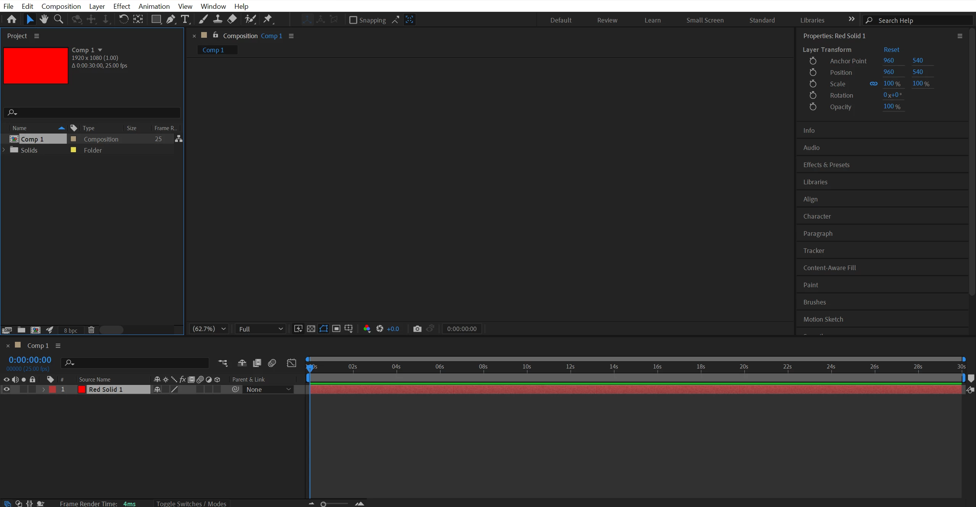
Task: Select the Horizontal Type tool
Action: pos(185,19)
